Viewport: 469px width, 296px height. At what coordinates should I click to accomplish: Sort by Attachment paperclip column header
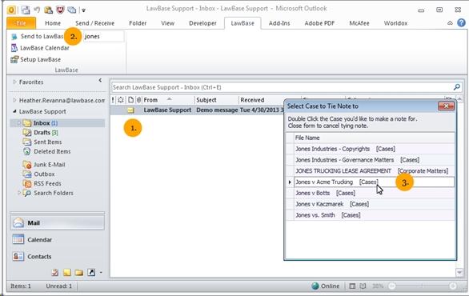point(138,100)
